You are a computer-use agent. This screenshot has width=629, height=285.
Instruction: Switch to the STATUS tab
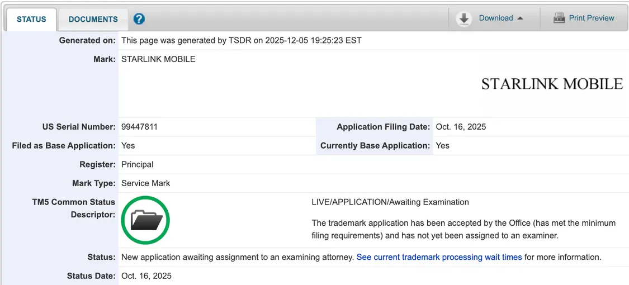[31, 19]
